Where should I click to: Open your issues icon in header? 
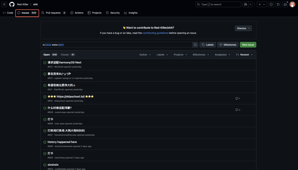tap(271, 4)
